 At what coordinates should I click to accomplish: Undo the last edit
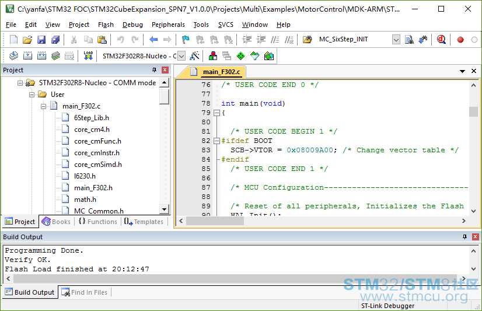pyautogui.click(x=120, y=40)
